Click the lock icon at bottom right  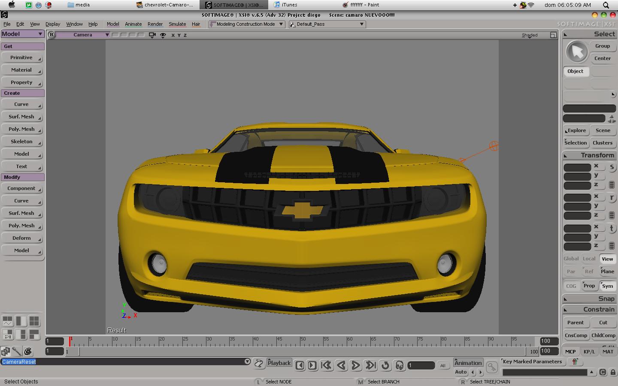click(612, 372)
